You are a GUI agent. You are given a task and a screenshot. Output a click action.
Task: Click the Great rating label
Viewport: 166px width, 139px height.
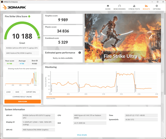click(22, 43)
